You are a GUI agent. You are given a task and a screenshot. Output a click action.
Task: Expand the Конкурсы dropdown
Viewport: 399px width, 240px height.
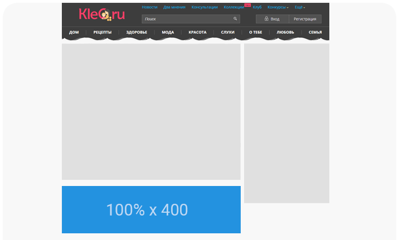[278, 7]
